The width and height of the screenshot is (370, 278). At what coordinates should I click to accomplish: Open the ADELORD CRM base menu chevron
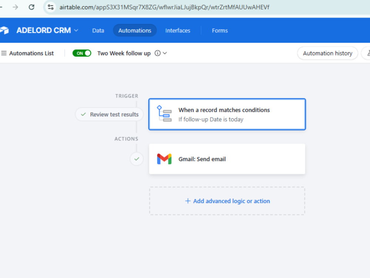point(76,30)
